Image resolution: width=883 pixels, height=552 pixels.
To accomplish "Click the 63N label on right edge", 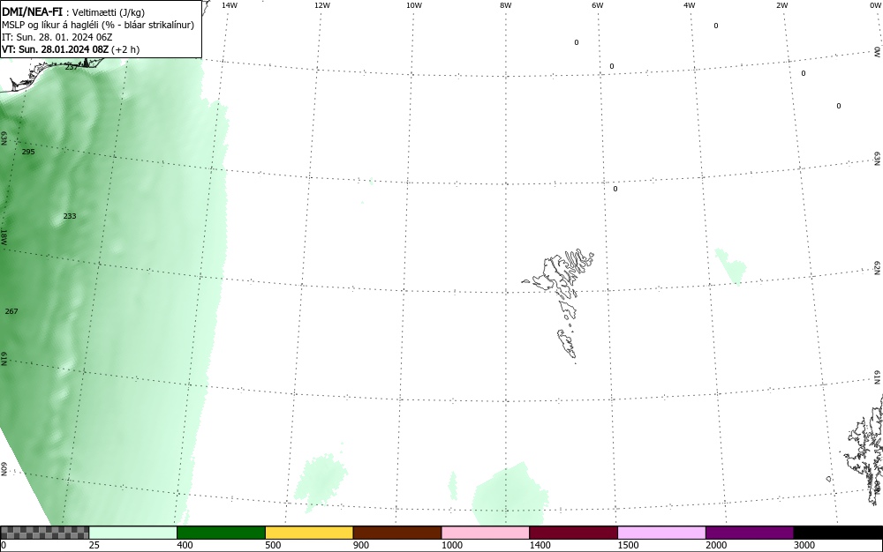I will click(x=878, y=159).
